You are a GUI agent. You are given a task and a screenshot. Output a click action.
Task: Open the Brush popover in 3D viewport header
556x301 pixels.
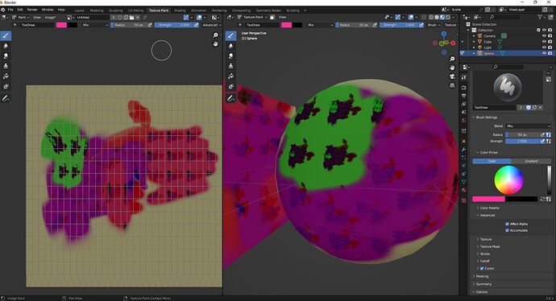(434, 25)
